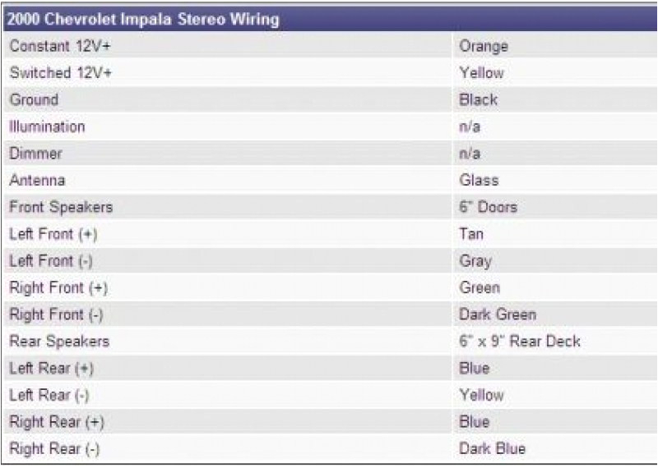Select the Tan wire color value
Image resolution: width=658 pixels, height=468 pixels.
472,234
